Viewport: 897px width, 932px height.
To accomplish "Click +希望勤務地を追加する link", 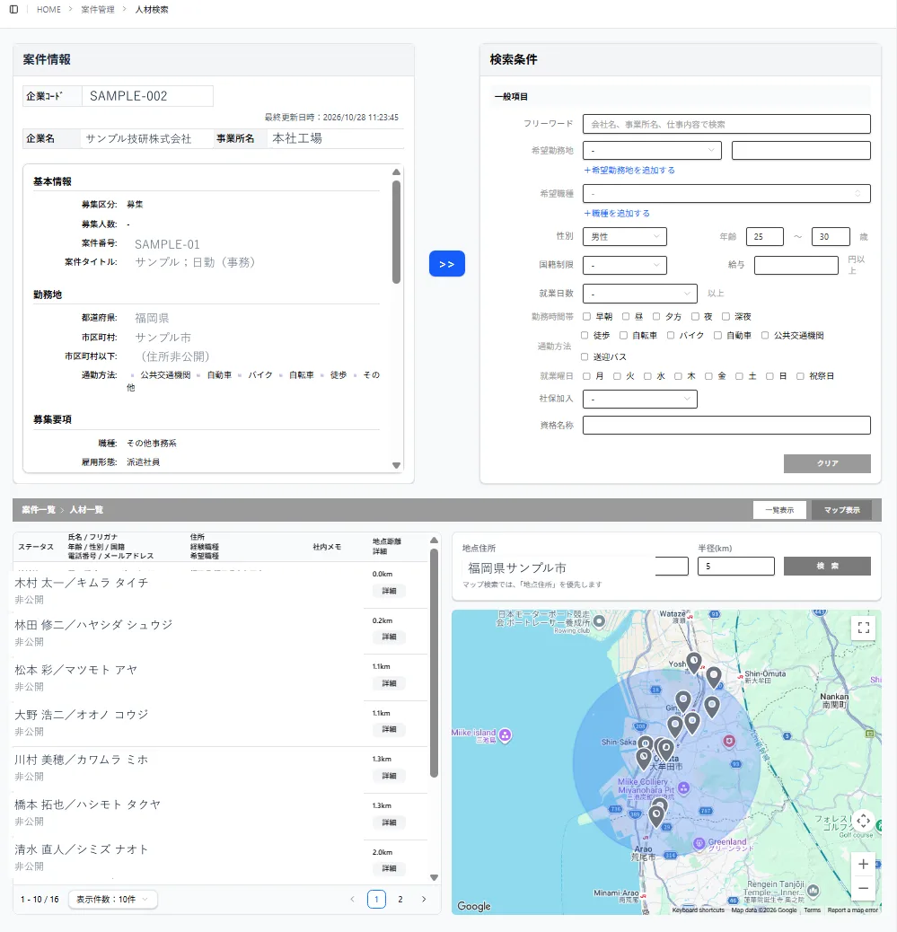I will tap(629, 170).
